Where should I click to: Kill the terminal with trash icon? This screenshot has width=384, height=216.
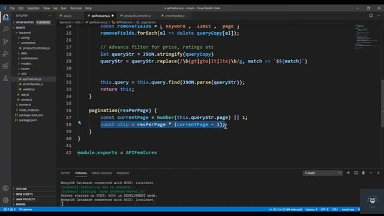click(363, 173)
